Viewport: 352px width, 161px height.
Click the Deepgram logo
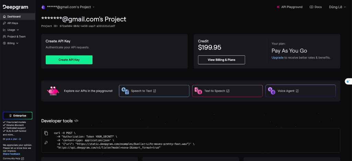(x=15, y=7)
